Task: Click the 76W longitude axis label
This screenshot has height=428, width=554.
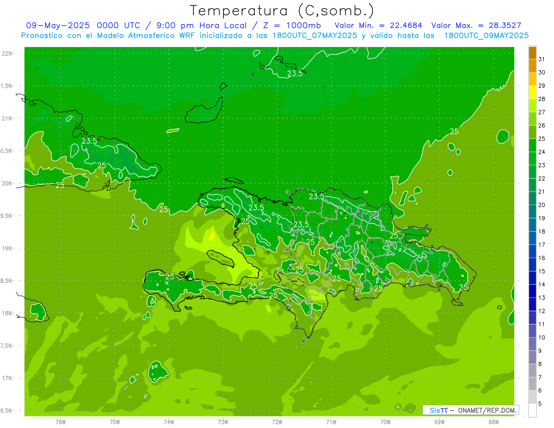Action: click(60, 422)
